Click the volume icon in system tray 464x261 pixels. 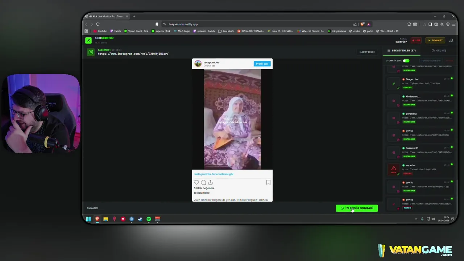(x=433, y=219)
